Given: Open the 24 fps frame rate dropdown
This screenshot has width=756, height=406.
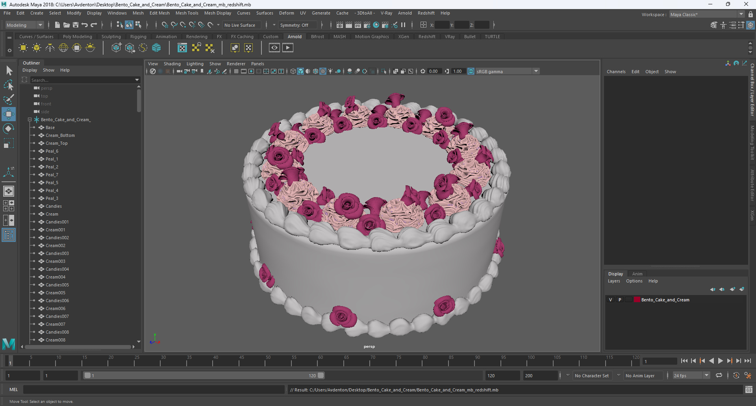Looking at the screenshot, I should click(691, 375).
